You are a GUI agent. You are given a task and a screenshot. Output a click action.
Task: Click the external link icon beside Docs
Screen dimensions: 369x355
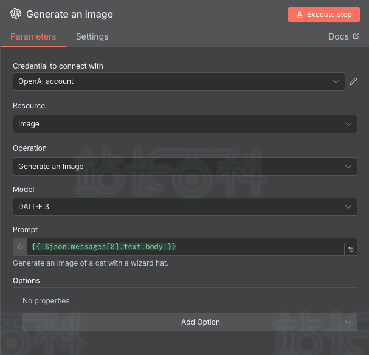tap(356, 36)
